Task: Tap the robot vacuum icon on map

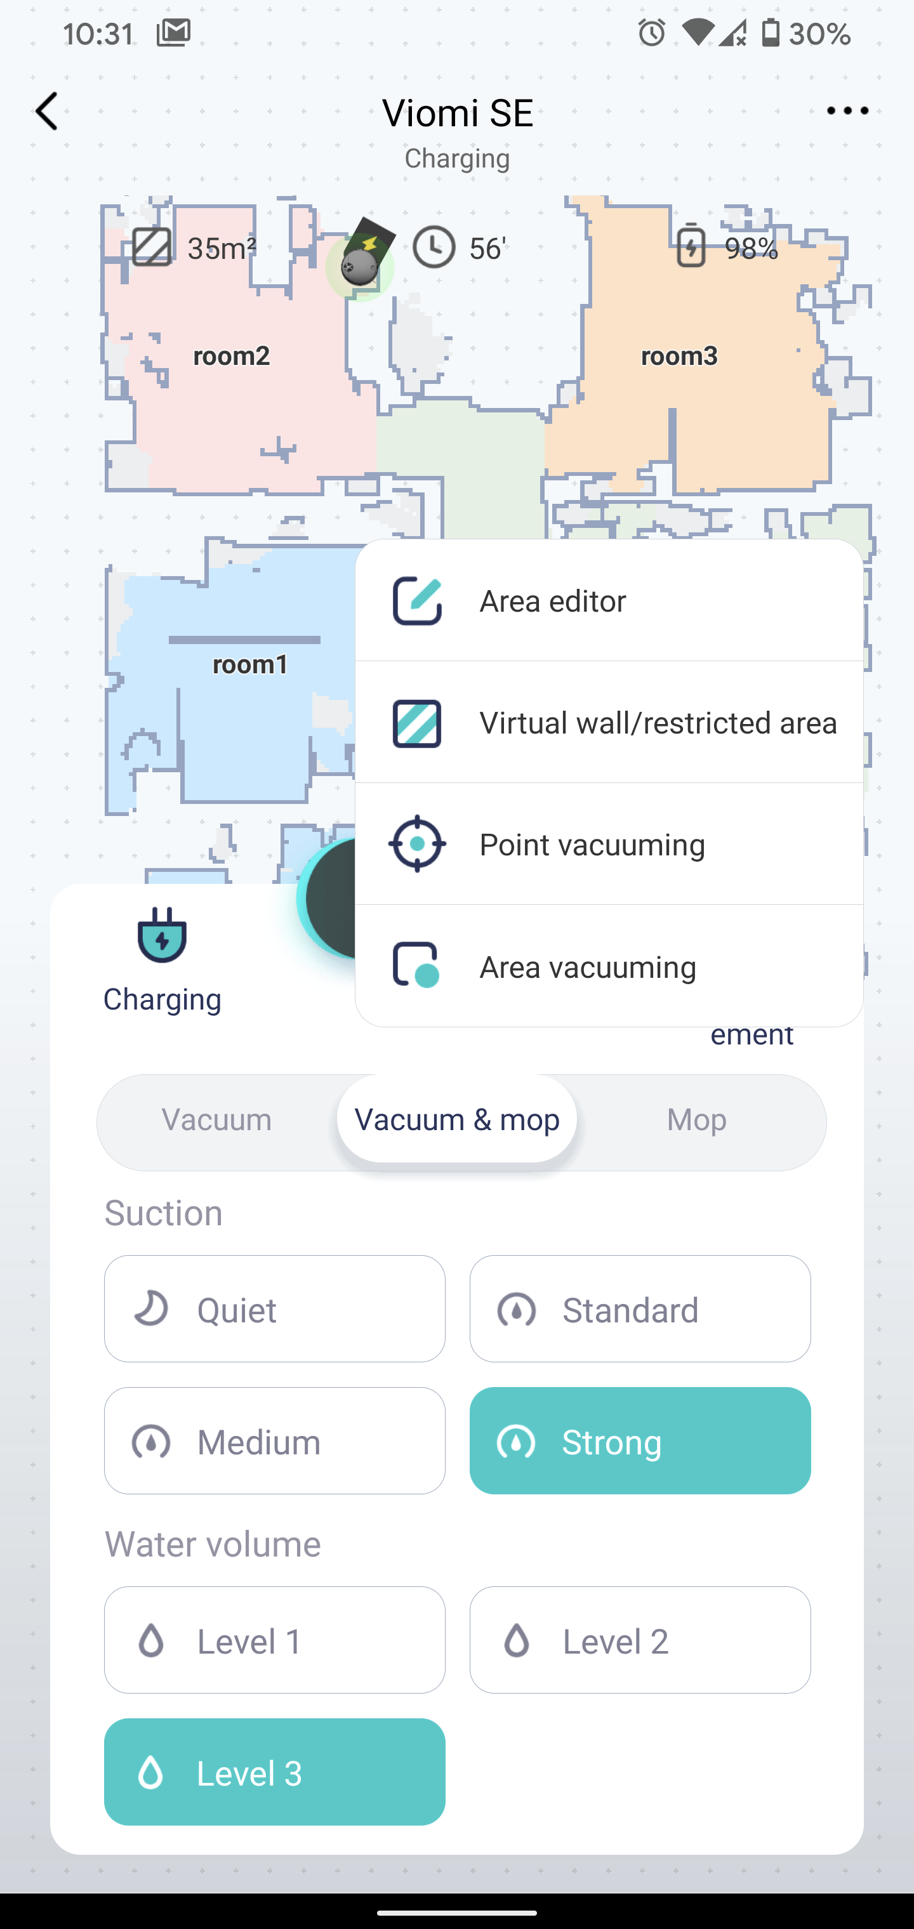Action: (360, 266)
